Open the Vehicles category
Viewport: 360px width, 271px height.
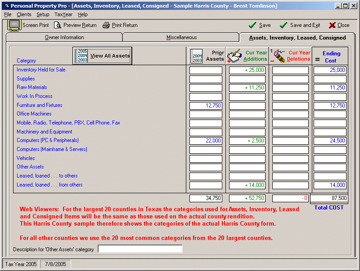[x=26, y=158]
